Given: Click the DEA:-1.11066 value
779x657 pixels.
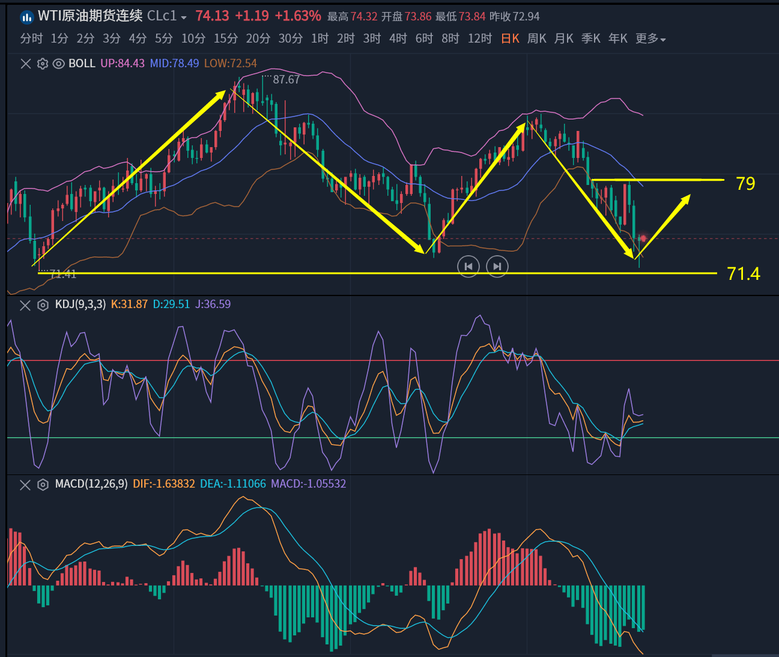Looking at the screenshot, I should point(233,484).
